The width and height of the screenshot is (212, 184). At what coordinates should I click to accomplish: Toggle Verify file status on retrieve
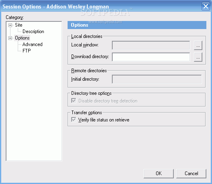point(74,120)
